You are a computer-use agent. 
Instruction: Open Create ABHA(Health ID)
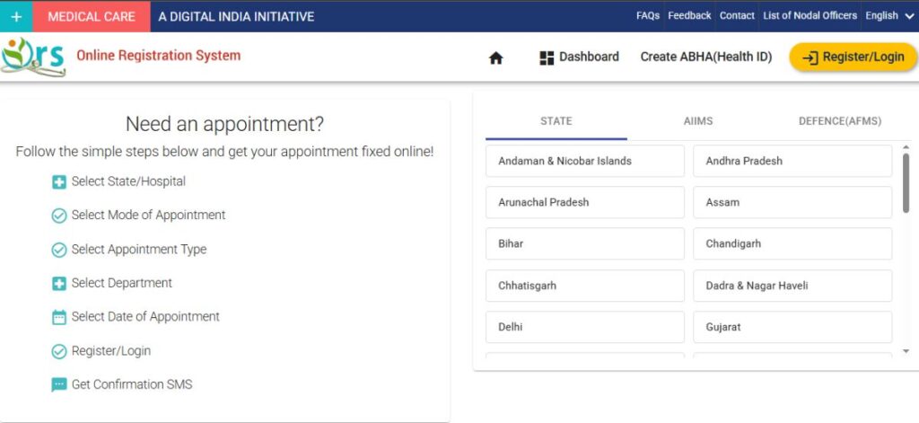(705, 57)
